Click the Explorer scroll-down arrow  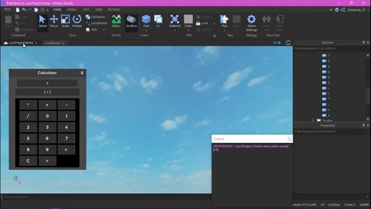pyautogui.click(x=368, y=119)
